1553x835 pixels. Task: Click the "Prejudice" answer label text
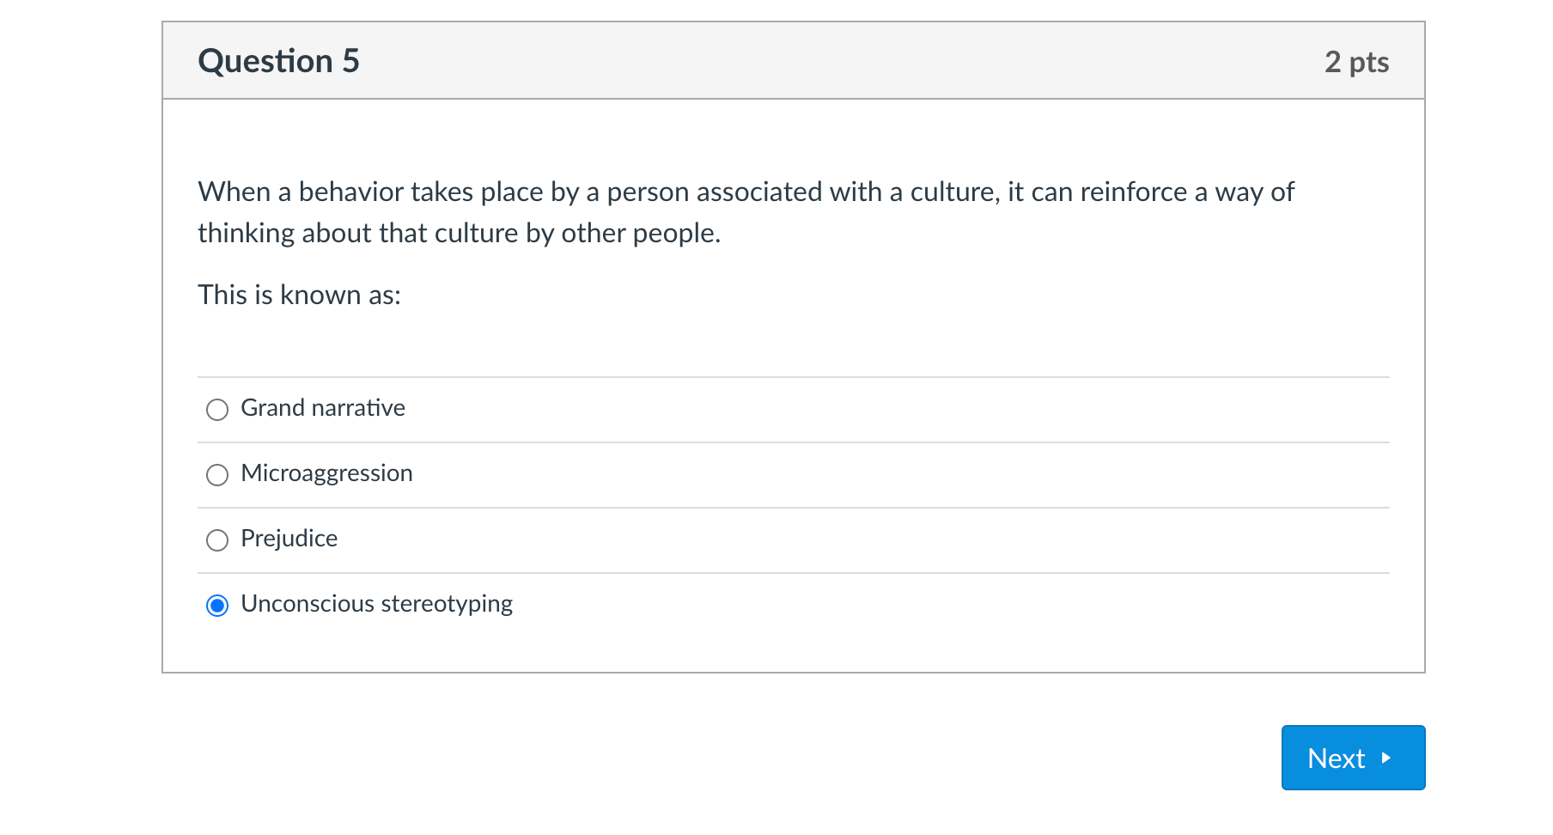289,539
